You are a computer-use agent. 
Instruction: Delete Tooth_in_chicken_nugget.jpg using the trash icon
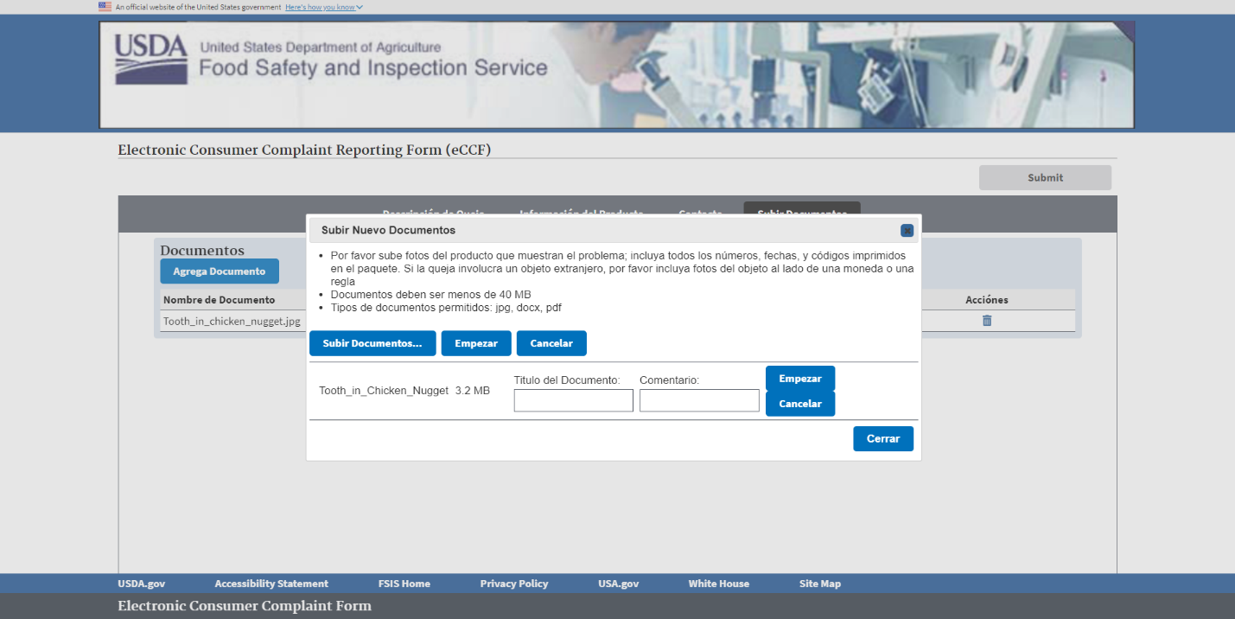point(986,321)
